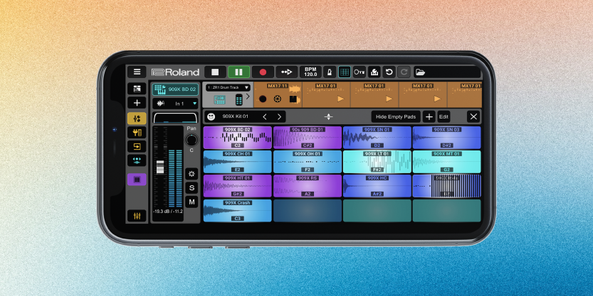Click the EQ curve display
The height and width of the screenshot is (296, 593).
pyautogui.click(x=175, y=117)
